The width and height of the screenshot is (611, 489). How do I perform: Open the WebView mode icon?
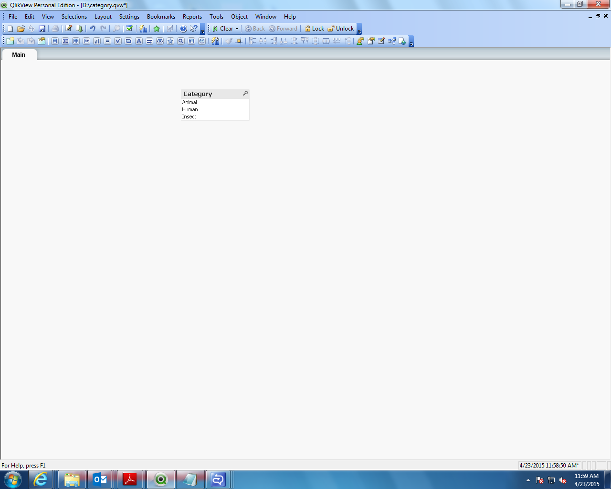coord(402,41)
